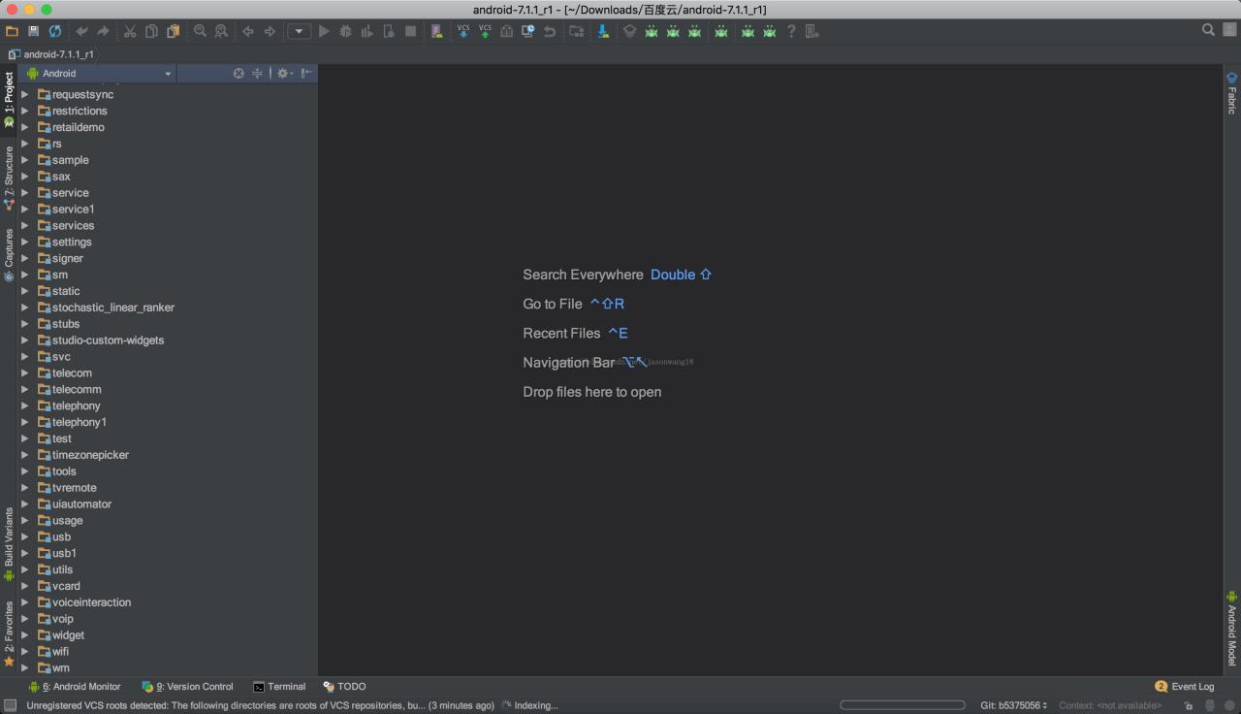Click the Git branch b5375056 widget
The width and height of the screenshot is (1241, 714).
point(1013,705)
